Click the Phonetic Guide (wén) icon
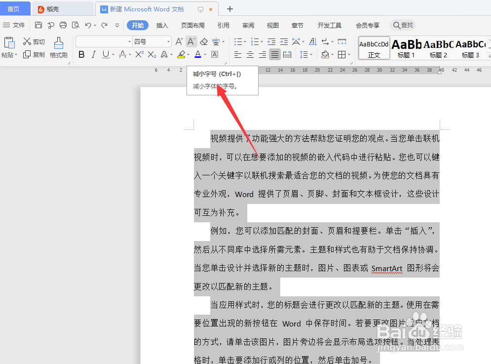Viewport: 491px width, 364px height. coord(216,41)
